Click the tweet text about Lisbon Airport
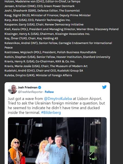This screenshot has width=123, height=164. click(x=56, y=106)
